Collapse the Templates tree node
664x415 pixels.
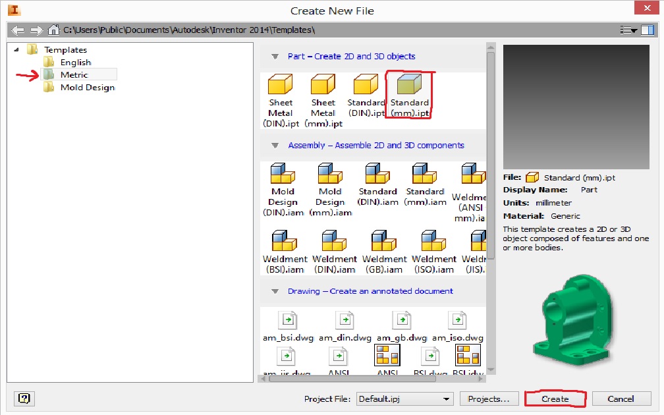pyautogui.click(x=16, y=49)
